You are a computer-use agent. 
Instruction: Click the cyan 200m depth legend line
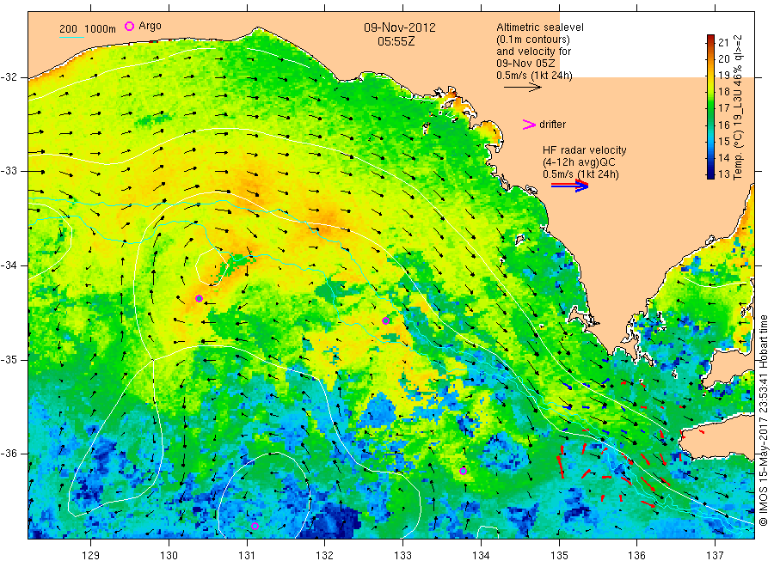71,38
